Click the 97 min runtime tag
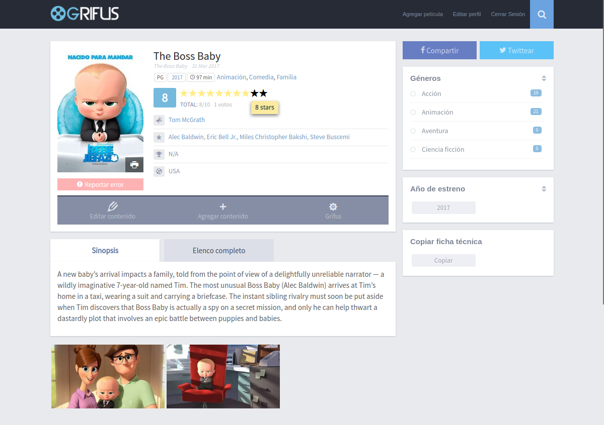The height and width of the screenshot is (425, 604). (x=201, y=77)
